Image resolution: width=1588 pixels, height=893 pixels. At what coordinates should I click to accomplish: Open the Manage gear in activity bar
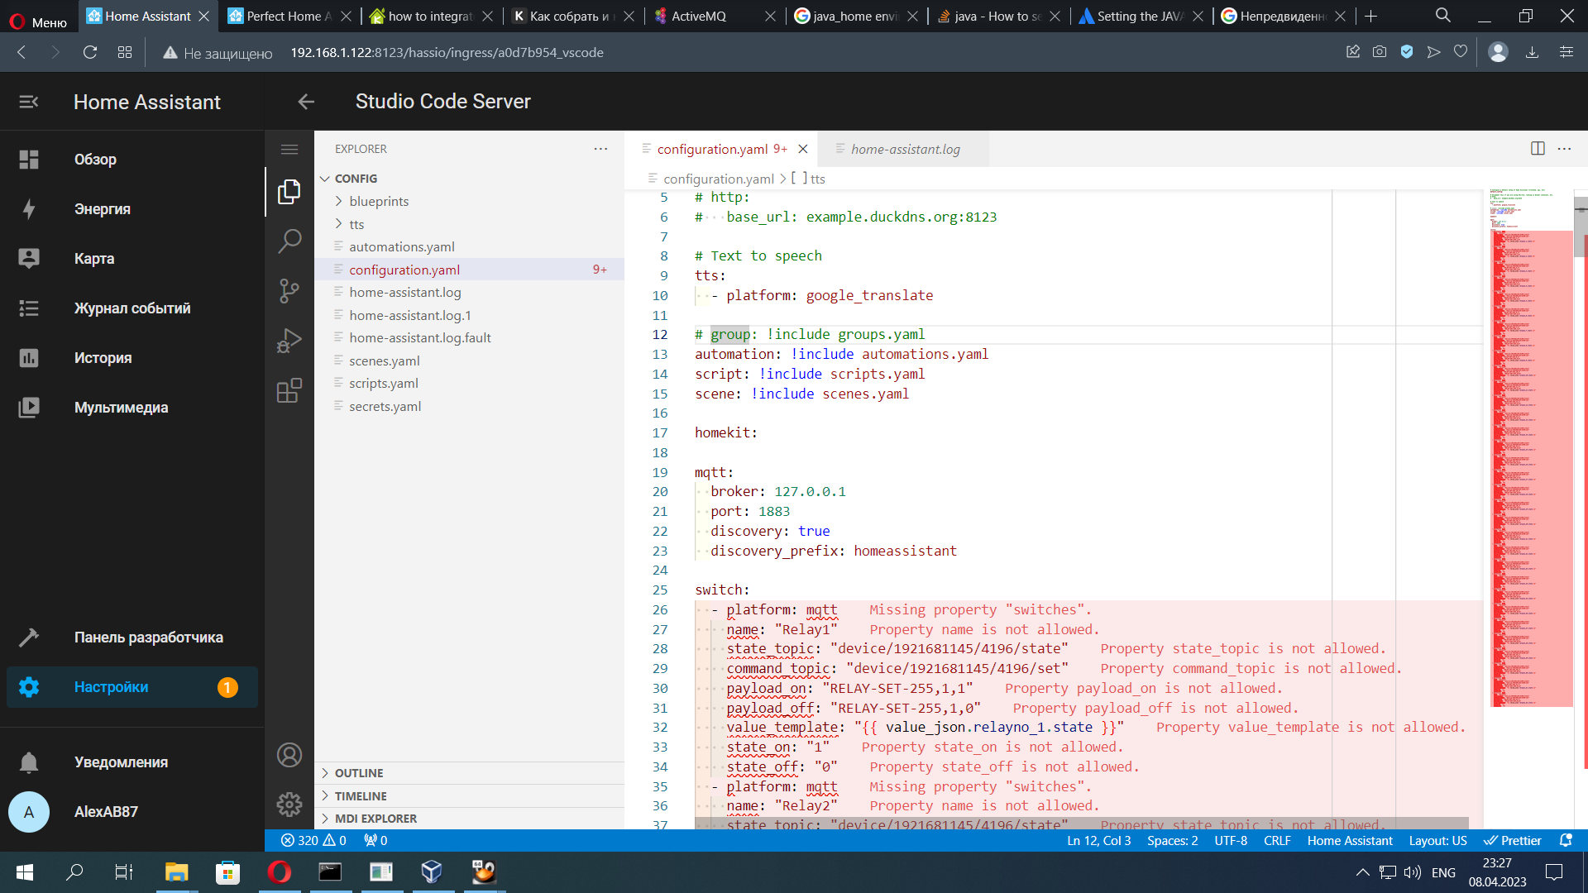[x=289, y=804]
